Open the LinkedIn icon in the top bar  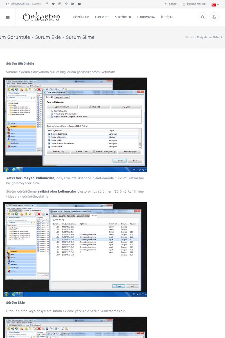click(x=73, y=4)
